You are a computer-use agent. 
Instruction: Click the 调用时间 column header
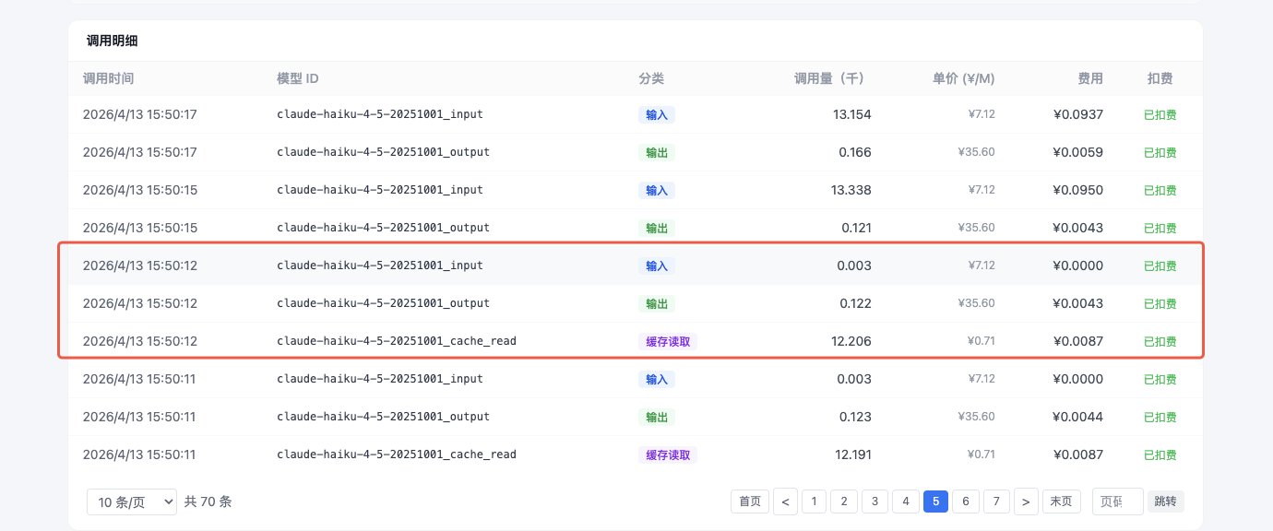point(108,78)
